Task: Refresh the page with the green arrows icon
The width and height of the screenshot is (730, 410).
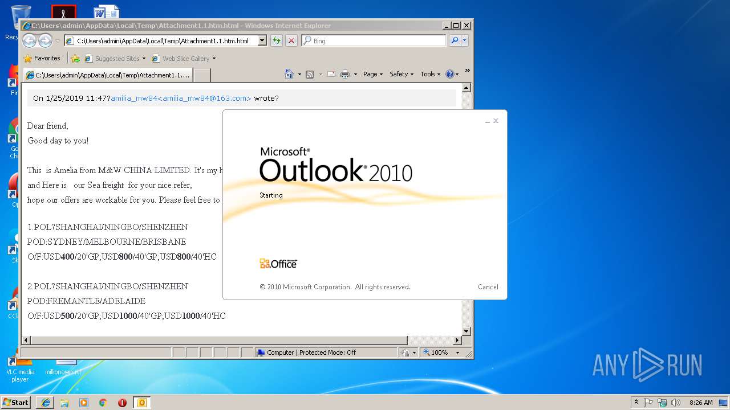Action: pyautogui.click(x=277, y=40)
